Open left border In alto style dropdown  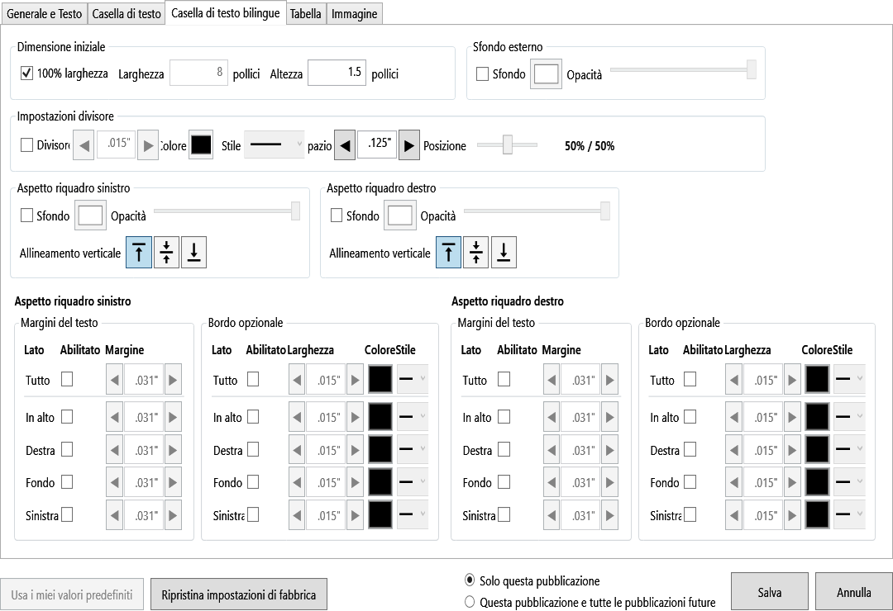click(413, 417)
